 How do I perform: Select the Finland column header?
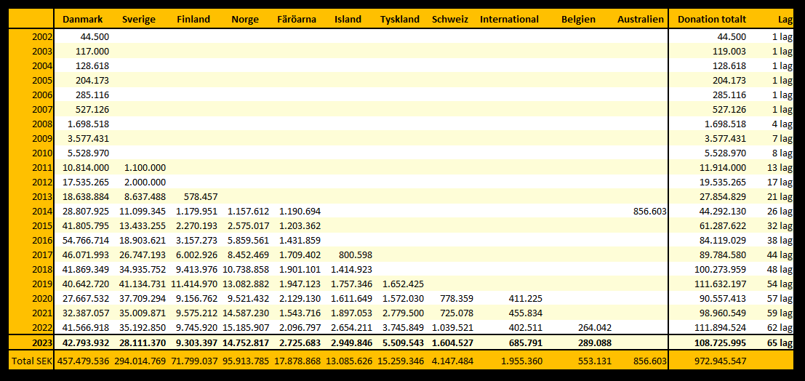(193, 20)
